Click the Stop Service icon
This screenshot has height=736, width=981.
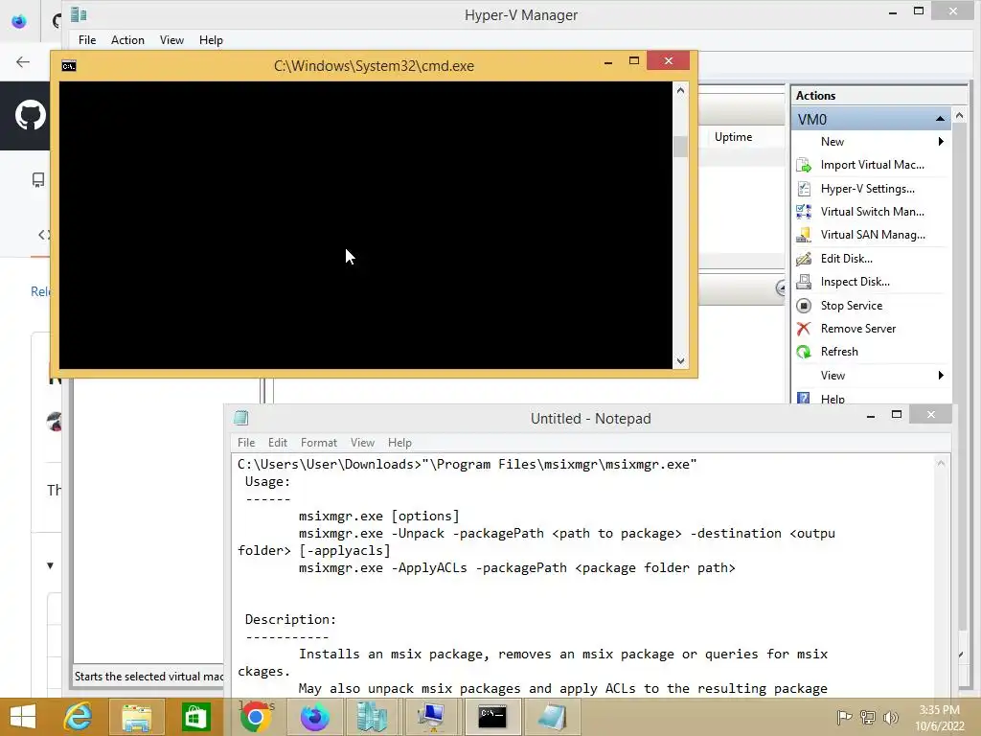click(804, 306)
